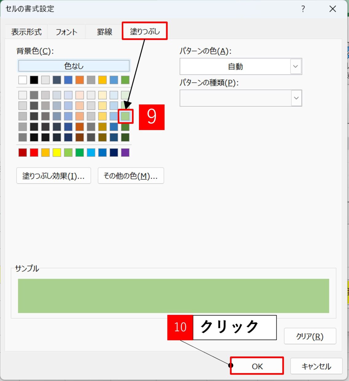Choose bright red in standard colors row
The width and height of the screenshot is (349, 381).
34,152
